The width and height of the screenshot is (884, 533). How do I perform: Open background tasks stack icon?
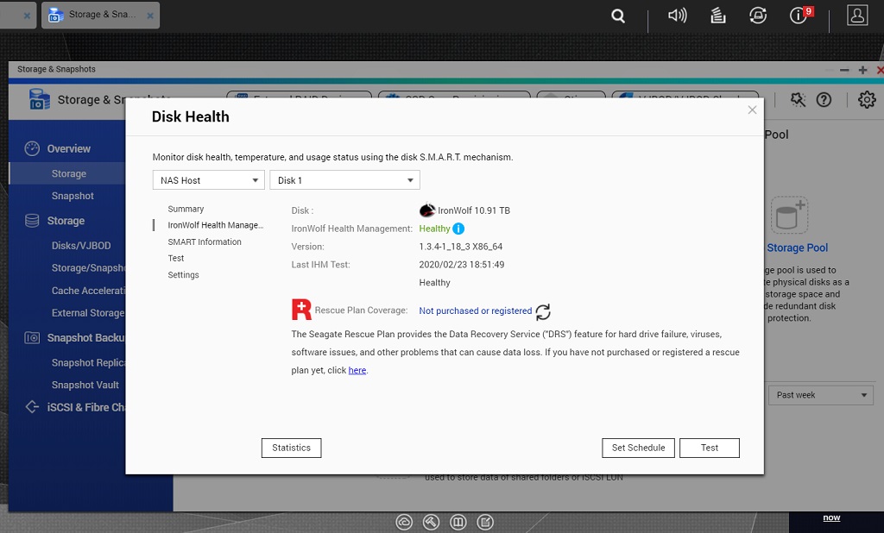tap(717, 16)
